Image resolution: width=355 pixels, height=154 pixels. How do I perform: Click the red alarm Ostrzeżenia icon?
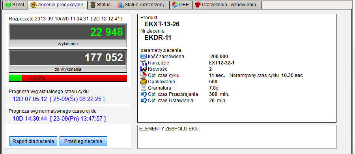198,5
